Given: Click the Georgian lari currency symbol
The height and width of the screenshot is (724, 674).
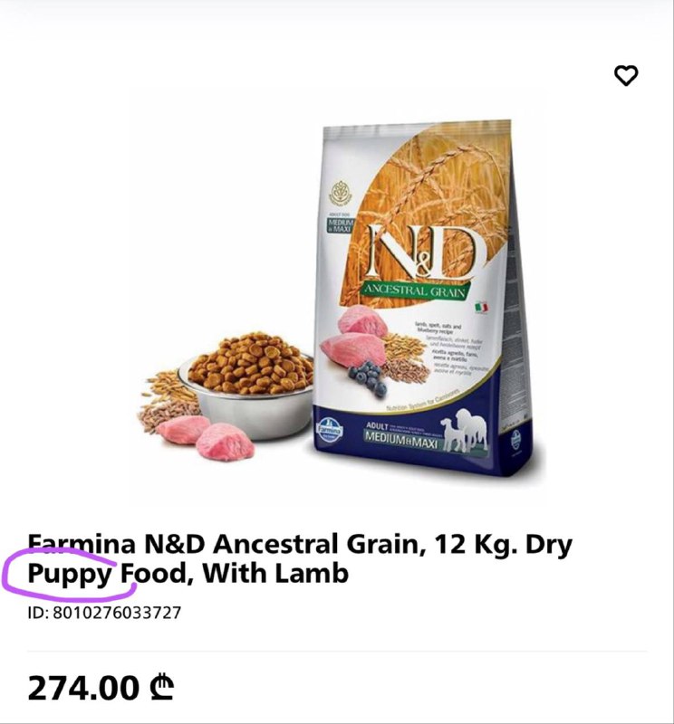Looking at the screenshot, I should coord(161,688).
